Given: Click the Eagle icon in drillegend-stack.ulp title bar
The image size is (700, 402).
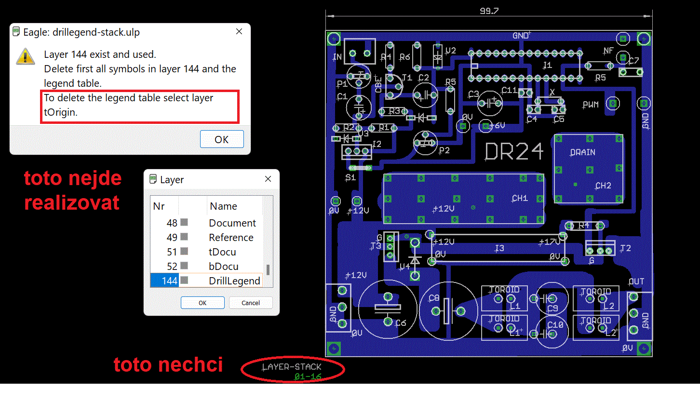Looking at the screenshot, I should point(16,32).
